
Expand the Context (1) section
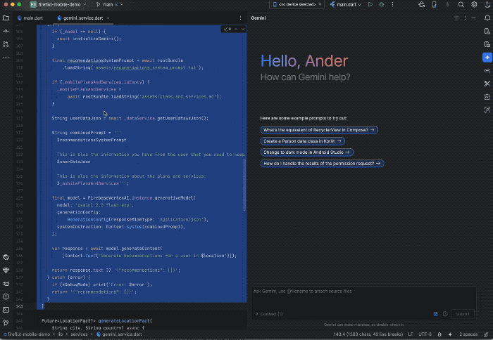(269, 314)
